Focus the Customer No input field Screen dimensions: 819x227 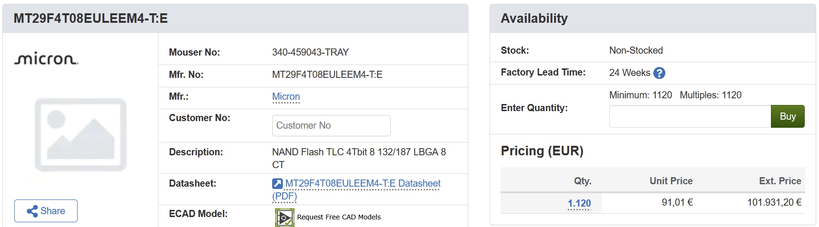[331, 125]
